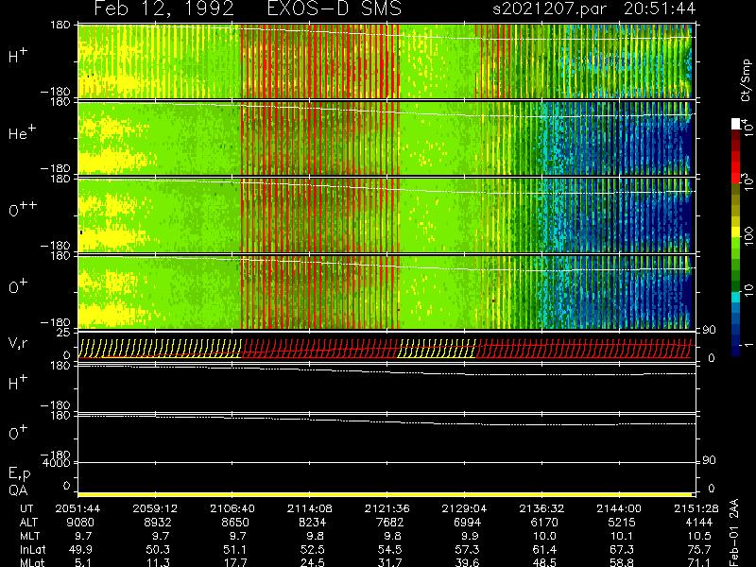
Task: Click the UT value "2051:44"
Action: click(78, 508)
